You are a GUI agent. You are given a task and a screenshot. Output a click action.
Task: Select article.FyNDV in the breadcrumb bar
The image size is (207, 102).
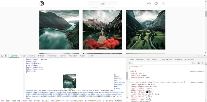pos(56,101)
